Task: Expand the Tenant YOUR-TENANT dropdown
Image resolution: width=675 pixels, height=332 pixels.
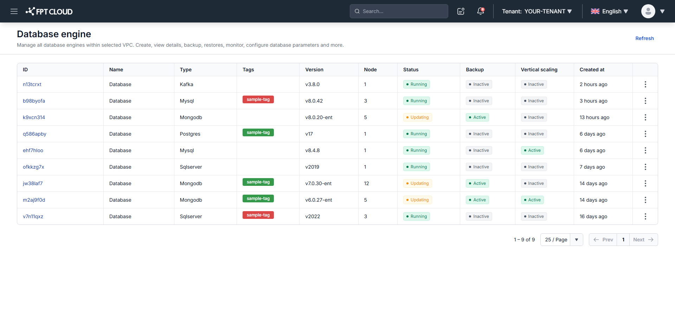Action: point(537,11)
